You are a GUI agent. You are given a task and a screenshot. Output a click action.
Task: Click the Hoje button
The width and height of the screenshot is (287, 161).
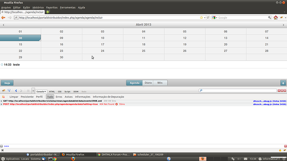pos(7,83)
